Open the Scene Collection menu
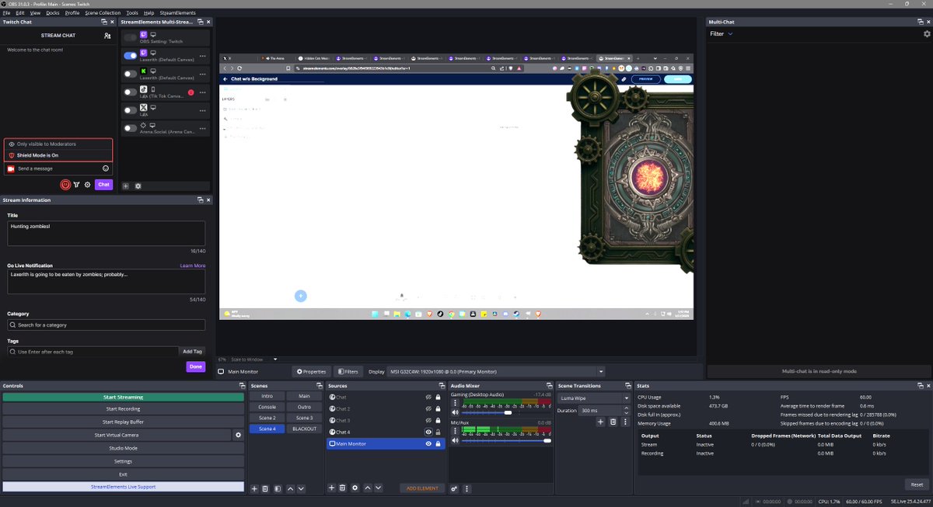The height and width of the screenshot is (507, 933). 103,13
